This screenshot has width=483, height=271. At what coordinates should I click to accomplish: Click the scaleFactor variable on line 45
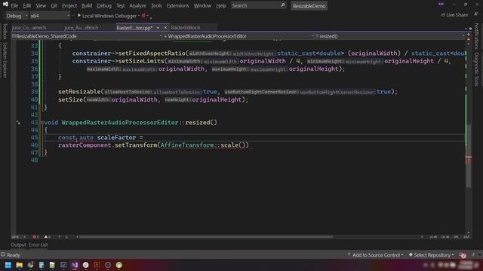point(116,138)
